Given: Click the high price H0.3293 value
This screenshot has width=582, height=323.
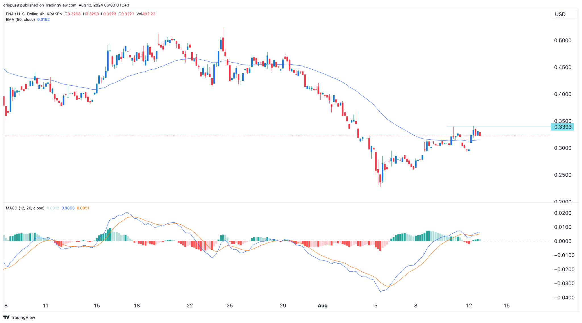Looking at the screenshot, I should click(x=91, y=14).
